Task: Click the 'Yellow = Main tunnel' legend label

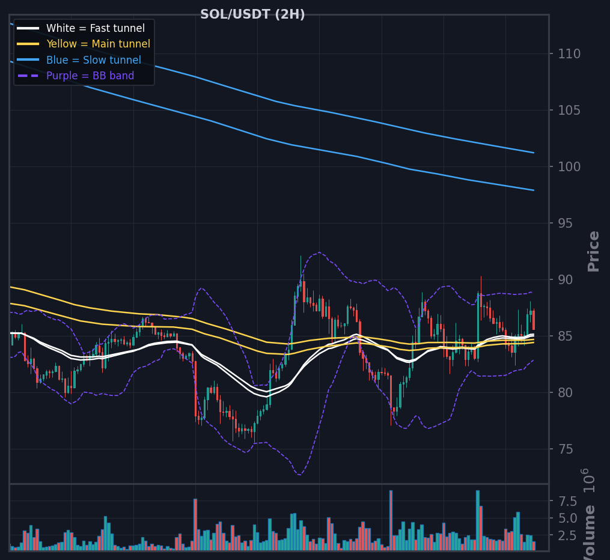Action: [98, 44]
